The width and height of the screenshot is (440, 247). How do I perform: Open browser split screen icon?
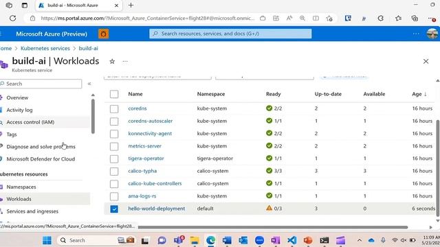click(316, 19)
